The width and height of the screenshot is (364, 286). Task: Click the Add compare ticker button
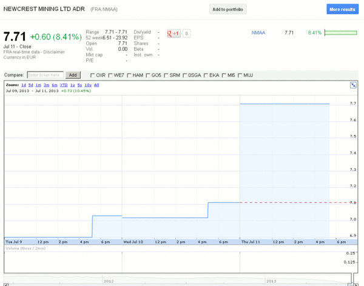point(73,75)
